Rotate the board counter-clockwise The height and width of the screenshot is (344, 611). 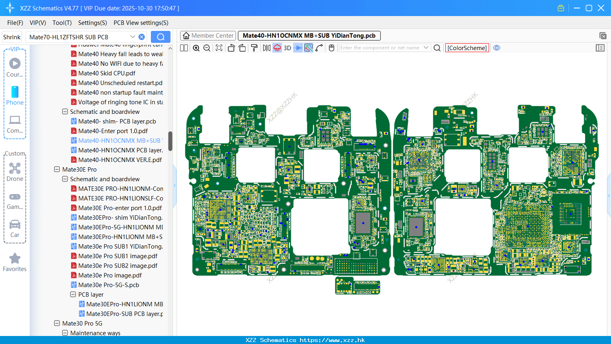[231, 48]
